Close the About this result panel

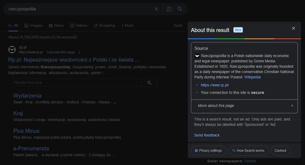pyautogui.click(x=293, y=28)
